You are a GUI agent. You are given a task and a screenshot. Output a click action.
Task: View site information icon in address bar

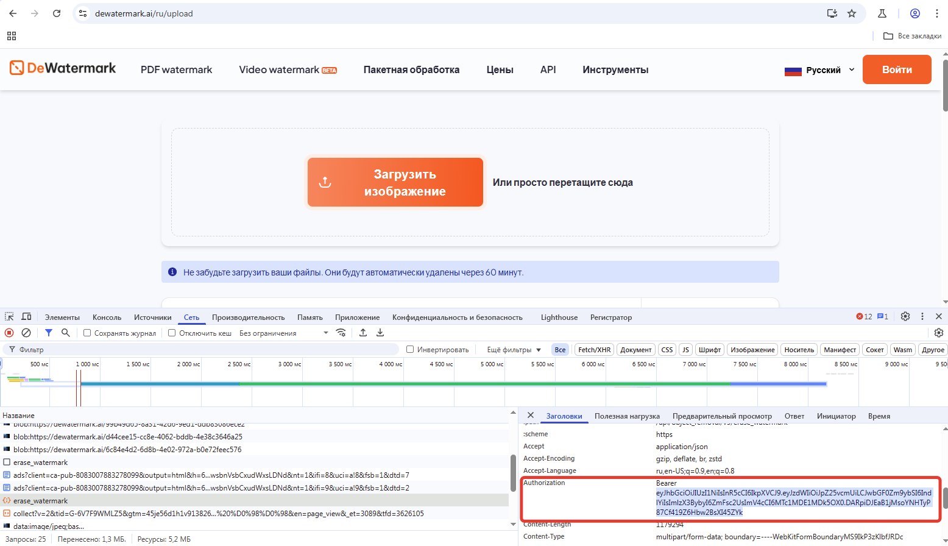pos(83,13)
